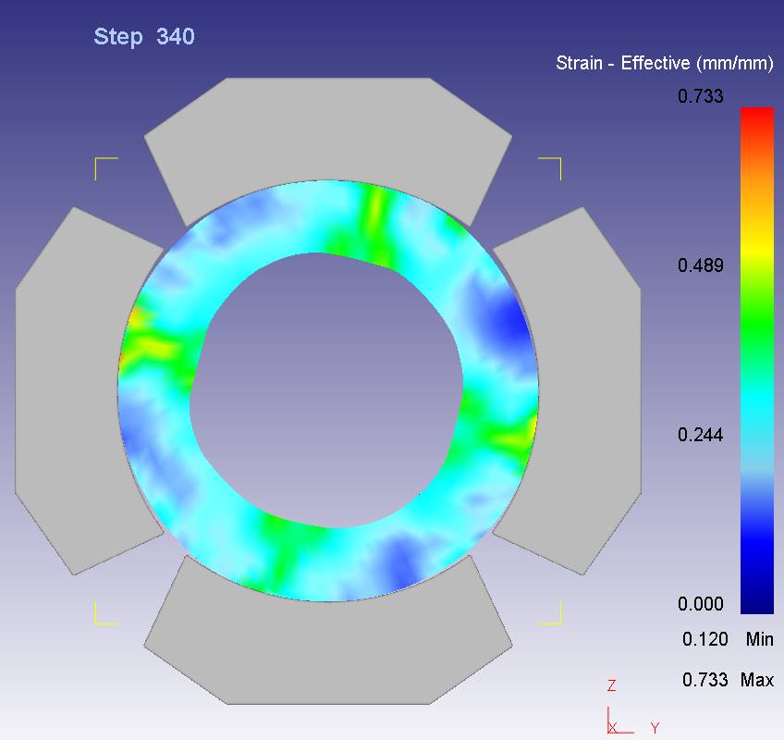Viewport: 784px width, 740px height.
Task: Click the bottom-right yellow corner bracket
Action: coord(552,614)
